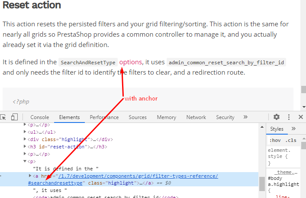Viewport: 306px width, 198px height.
Task: Open the filter-types-reference href link in DOM
Action: point(138,176)
